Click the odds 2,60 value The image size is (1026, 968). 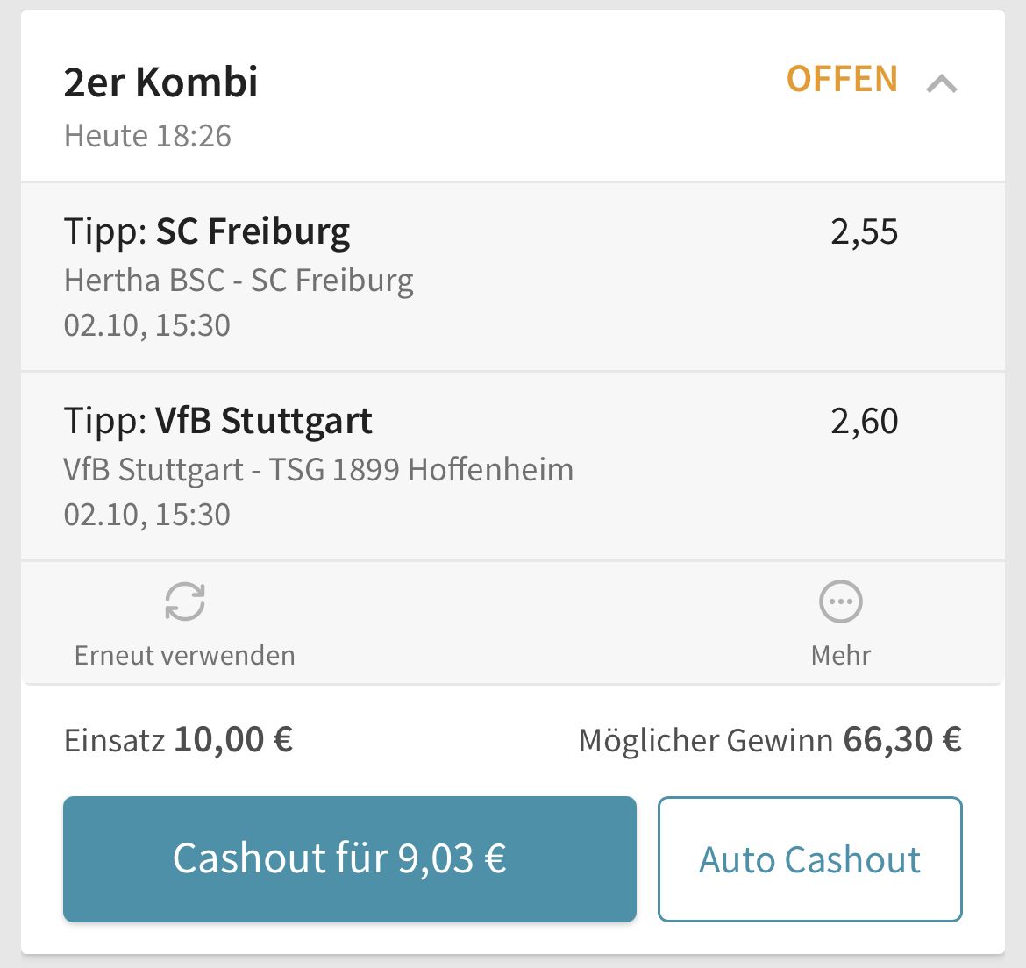[865, 421]
